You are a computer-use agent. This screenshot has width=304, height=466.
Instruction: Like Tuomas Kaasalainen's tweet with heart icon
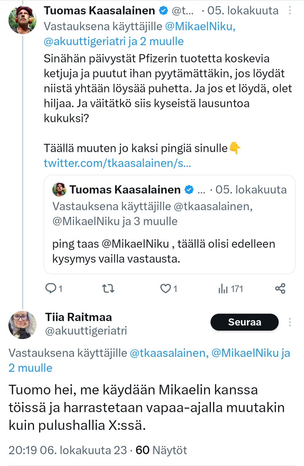click(166, 288)
